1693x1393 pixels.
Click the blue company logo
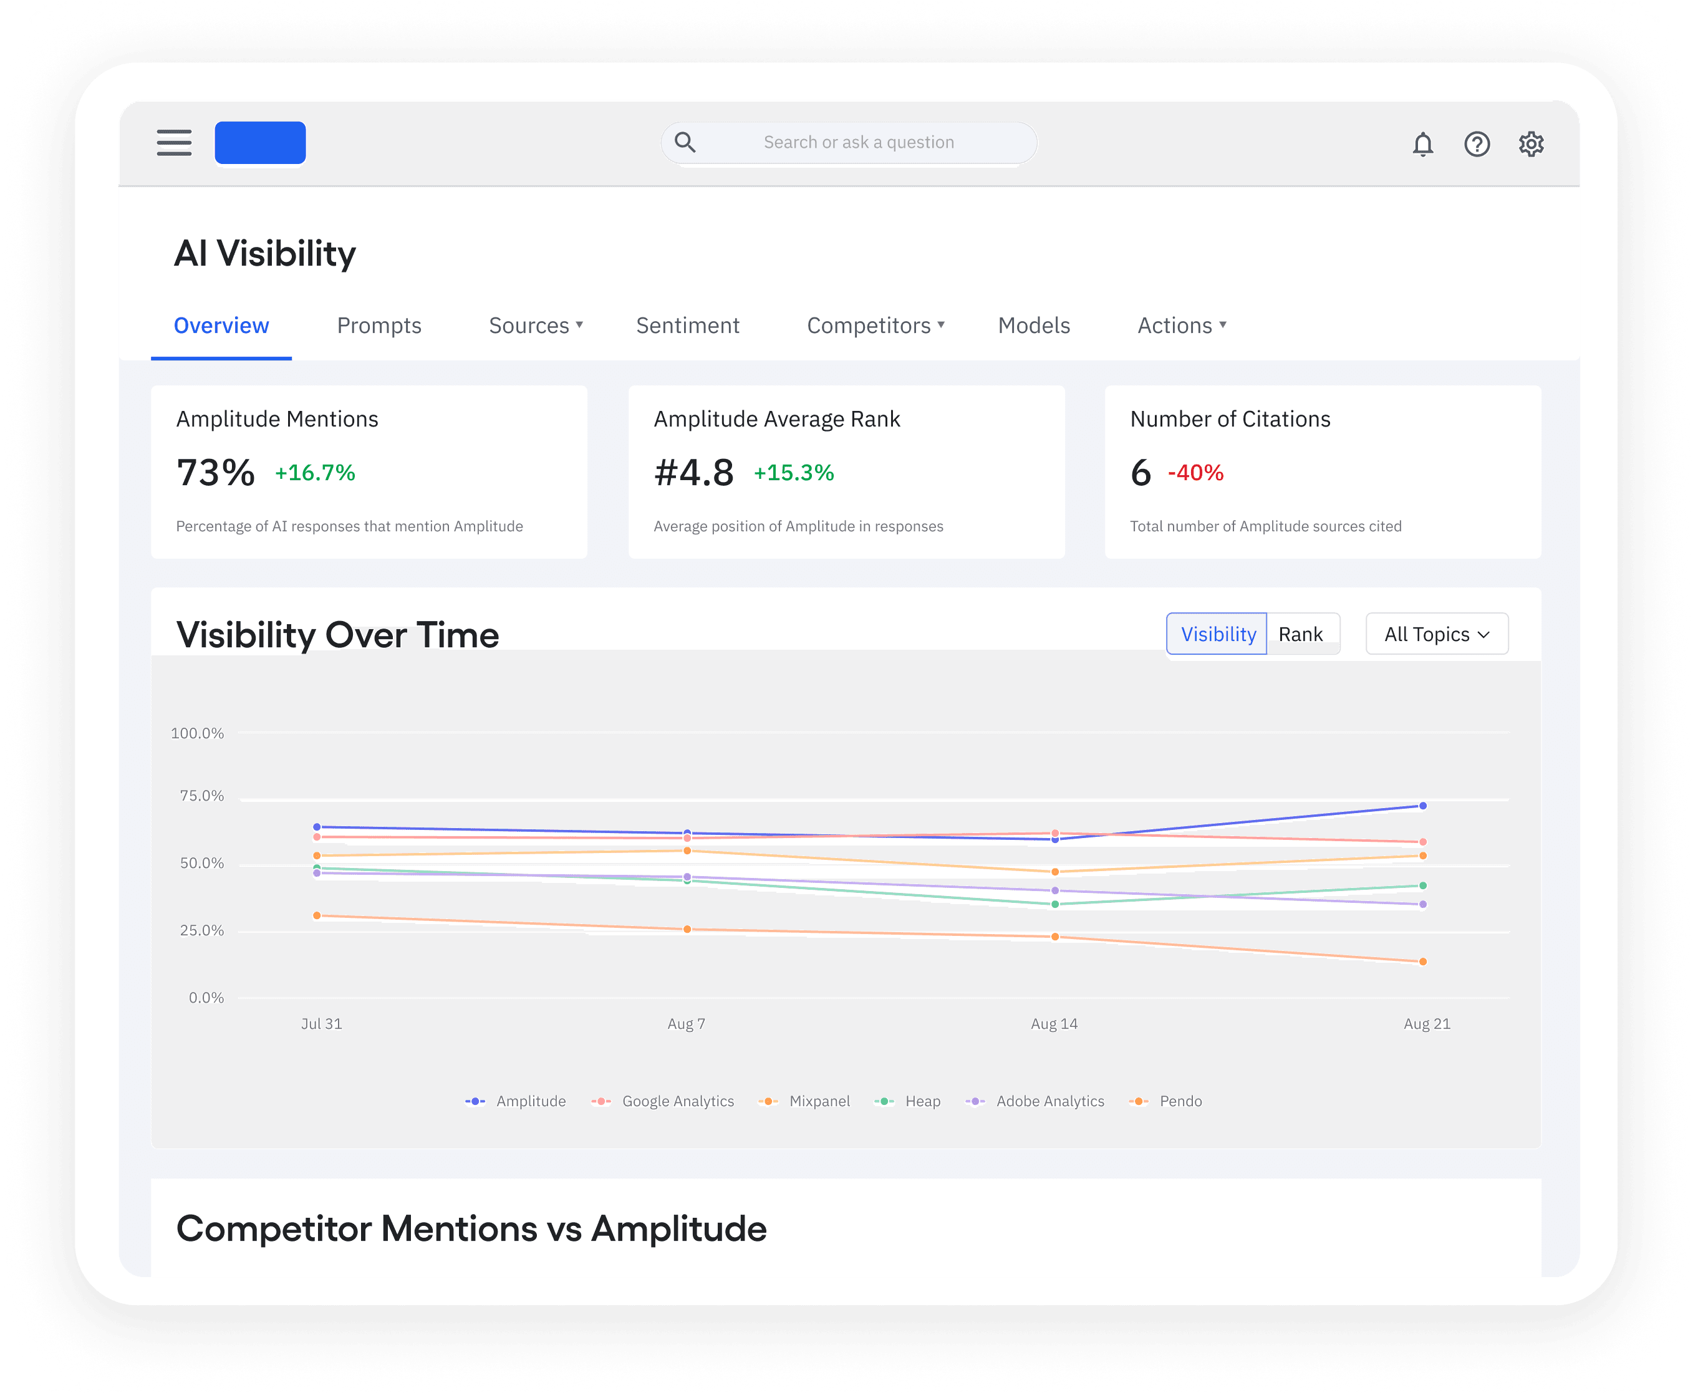click(260, 142)
